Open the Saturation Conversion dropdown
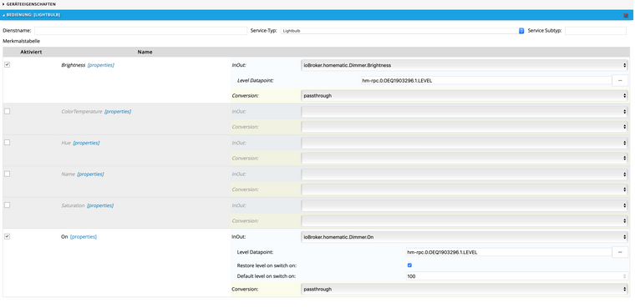The width and height of the screenshot is (635, 308). click(465, 221)
